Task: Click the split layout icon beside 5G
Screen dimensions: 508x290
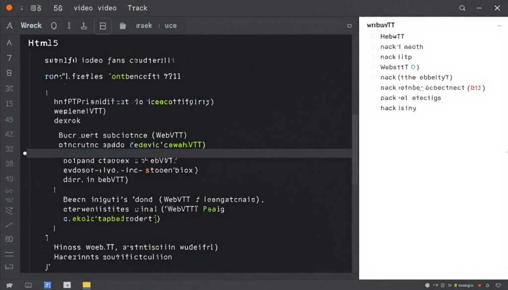Action: click(36, 8)
